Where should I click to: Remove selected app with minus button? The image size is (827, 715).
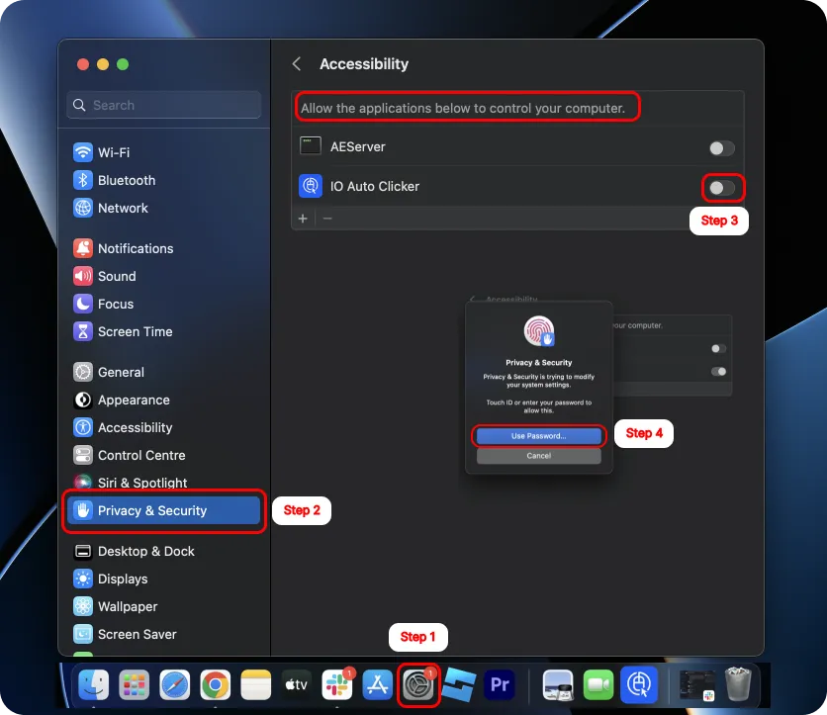(x=327, y=219)
